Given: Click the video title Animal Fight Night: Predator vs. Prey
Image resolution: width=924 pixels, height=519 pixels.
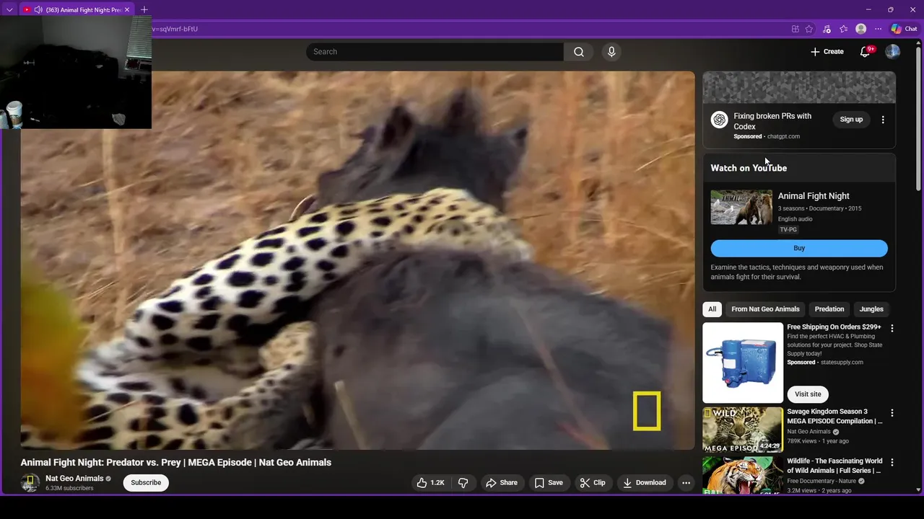Looking at the screenshot, I should point(176,463).
